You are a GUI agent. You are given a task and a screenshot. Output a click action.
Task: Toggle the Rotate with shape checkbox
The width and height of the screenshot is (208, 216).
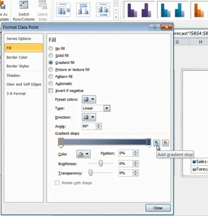(x=57, y=183)
